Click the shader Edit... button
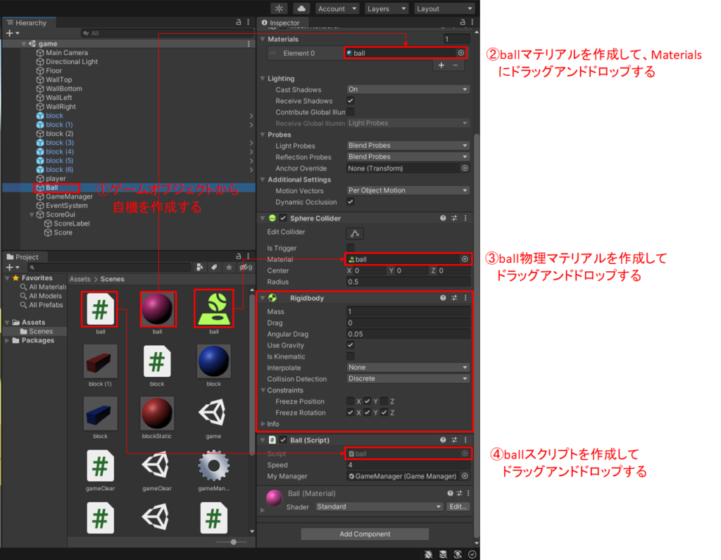Screen dimensions: 721x560 pos(458,506)
